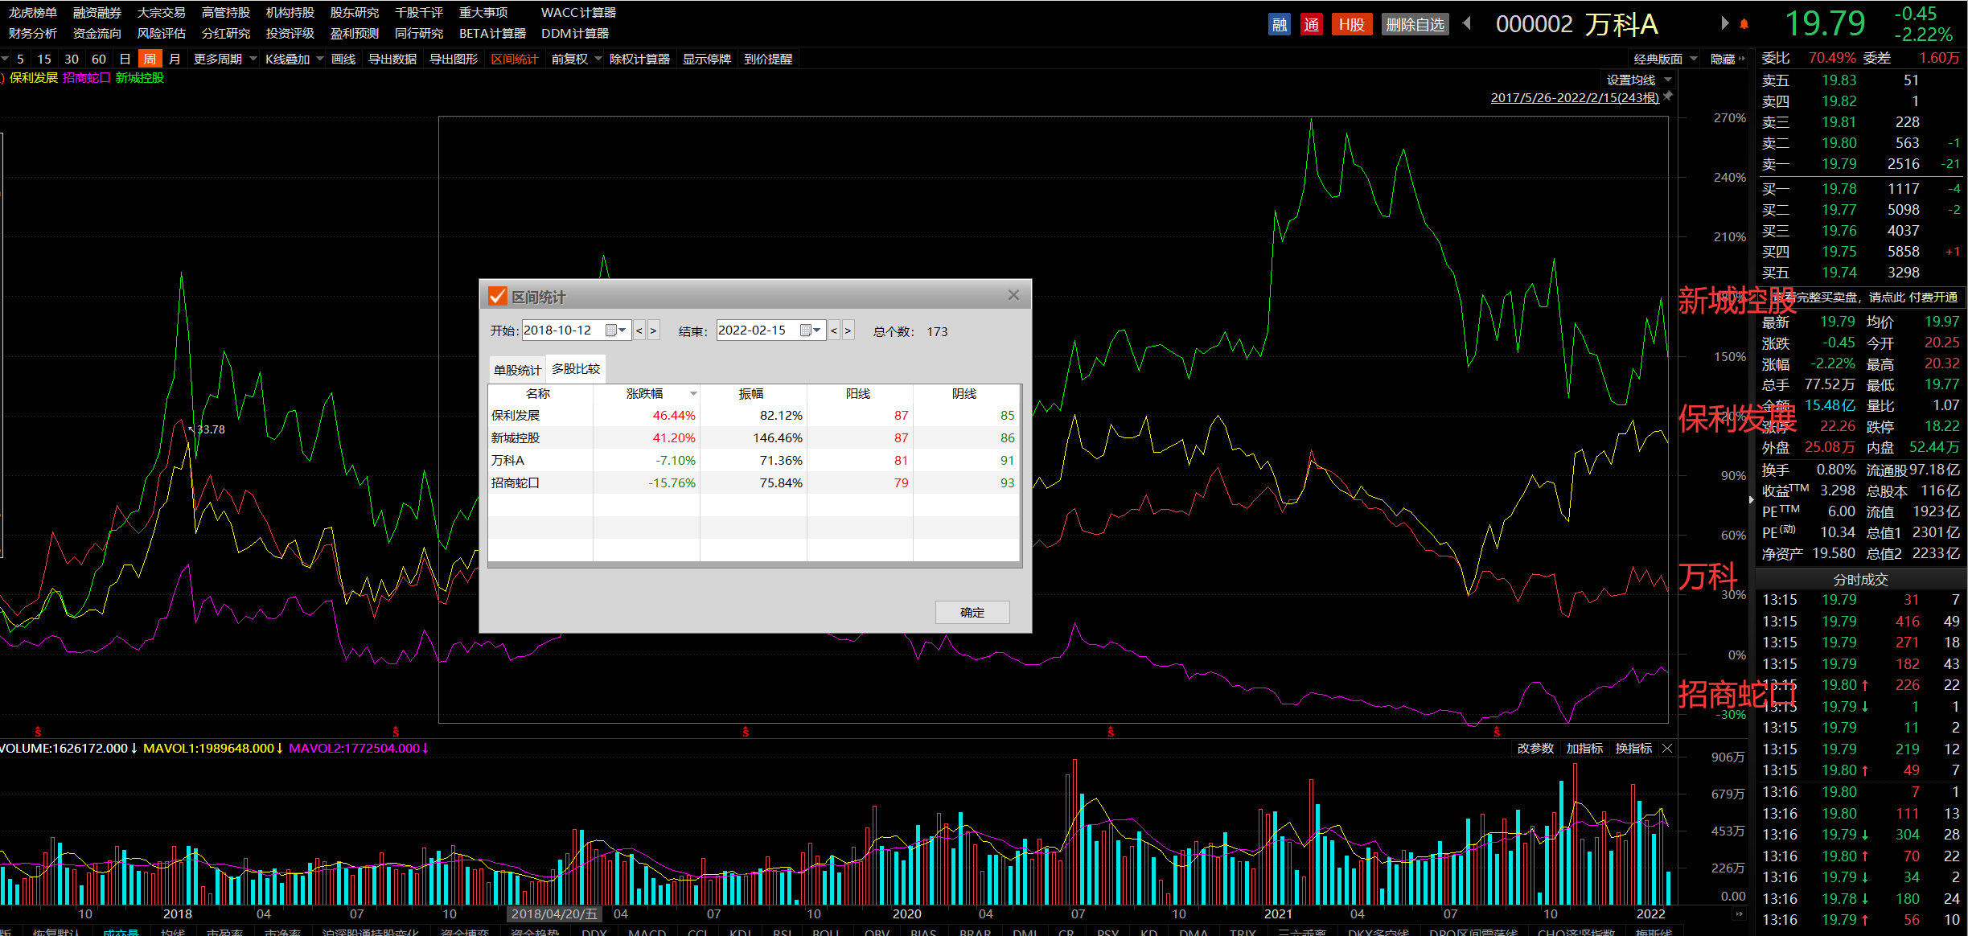Toggle the 区间统计 range statistics mode

pos(514,59)
